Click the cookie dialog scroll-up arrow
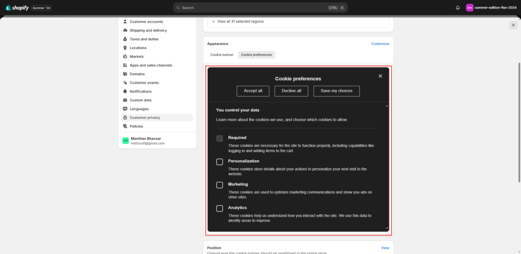521x254 pixels. tap(387, 105)
